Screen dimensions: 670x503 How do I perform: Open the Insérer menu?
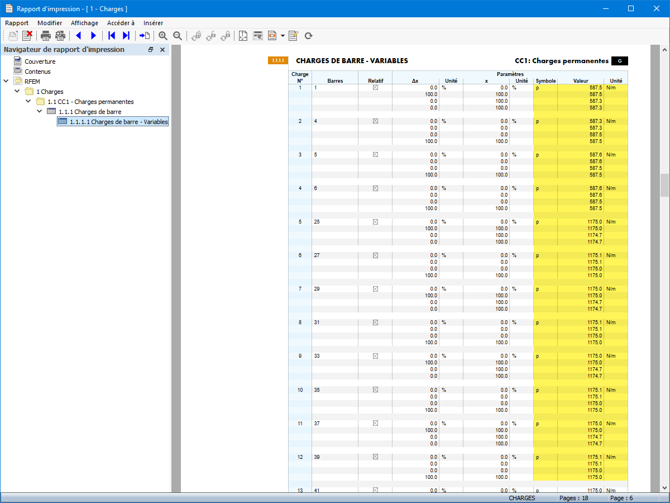tap(153, 23)
